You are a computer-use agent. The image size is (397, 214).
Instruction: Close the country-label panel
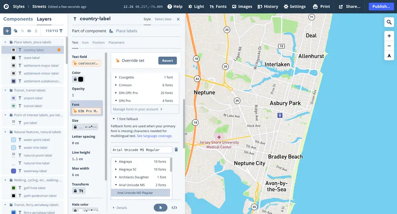(178, 19)
